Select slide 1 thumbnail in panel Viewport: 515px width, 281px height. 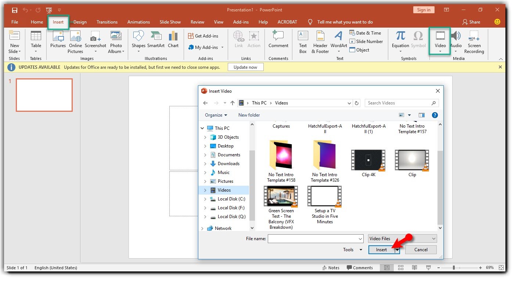coord(44,95)
